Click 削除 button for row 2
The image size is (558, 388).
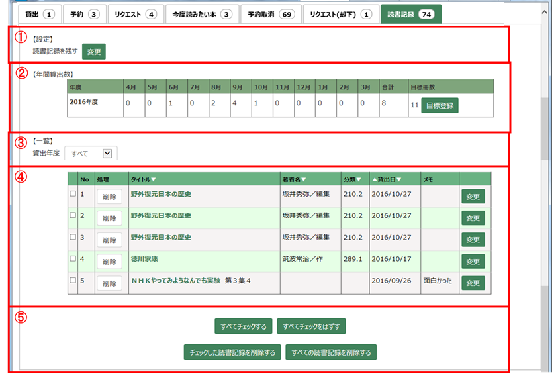pos(109,218)
